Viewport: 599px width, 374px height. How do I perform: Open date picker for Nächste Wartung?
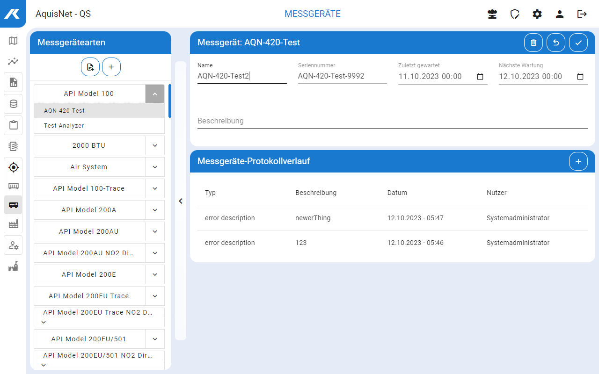[x=580, y=77]
